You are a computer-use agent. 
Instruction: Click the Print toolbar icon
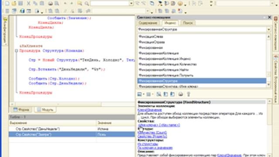point(51,3)
